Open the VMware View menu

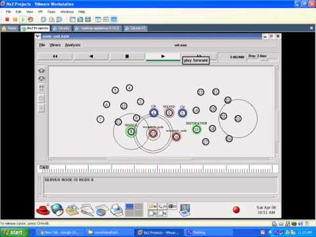pyautogui.click(x=30, y=12)
